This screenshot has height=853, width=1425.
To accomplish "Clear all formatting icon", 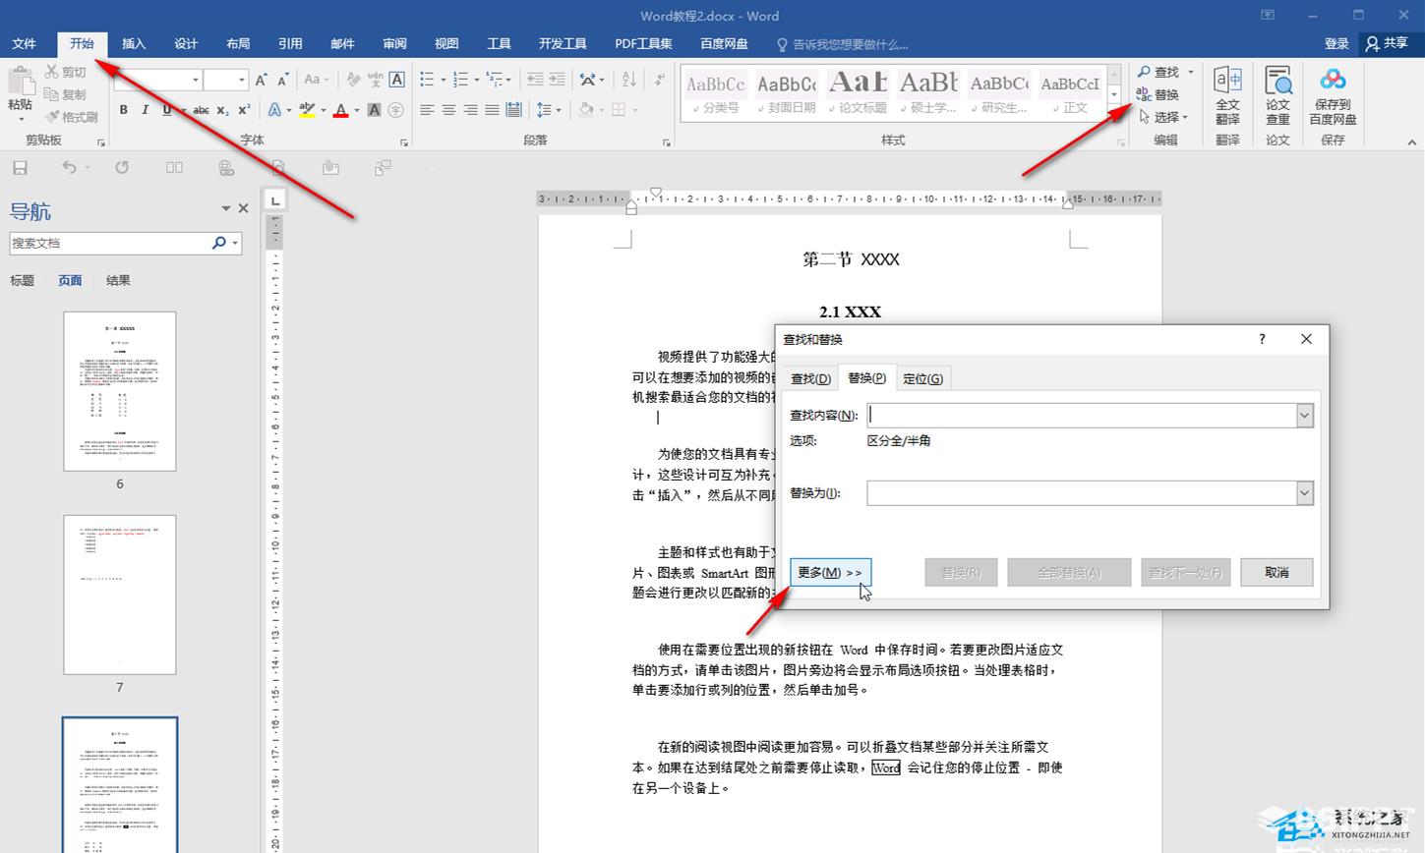I will click(354, 80).
